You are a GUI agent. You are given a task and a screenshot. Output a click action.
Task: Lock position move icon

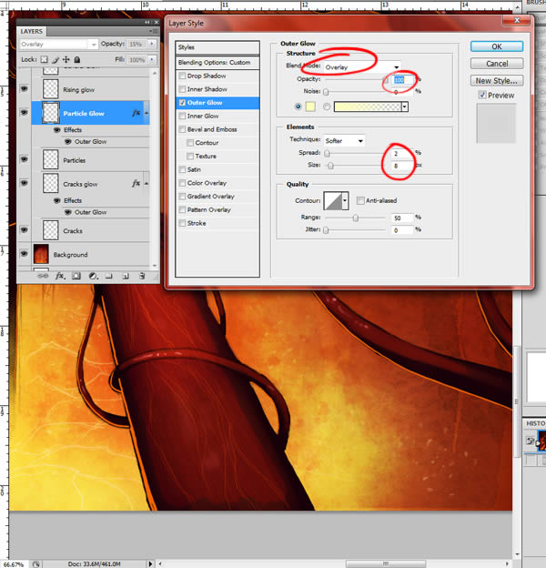[x=66, y=59]
